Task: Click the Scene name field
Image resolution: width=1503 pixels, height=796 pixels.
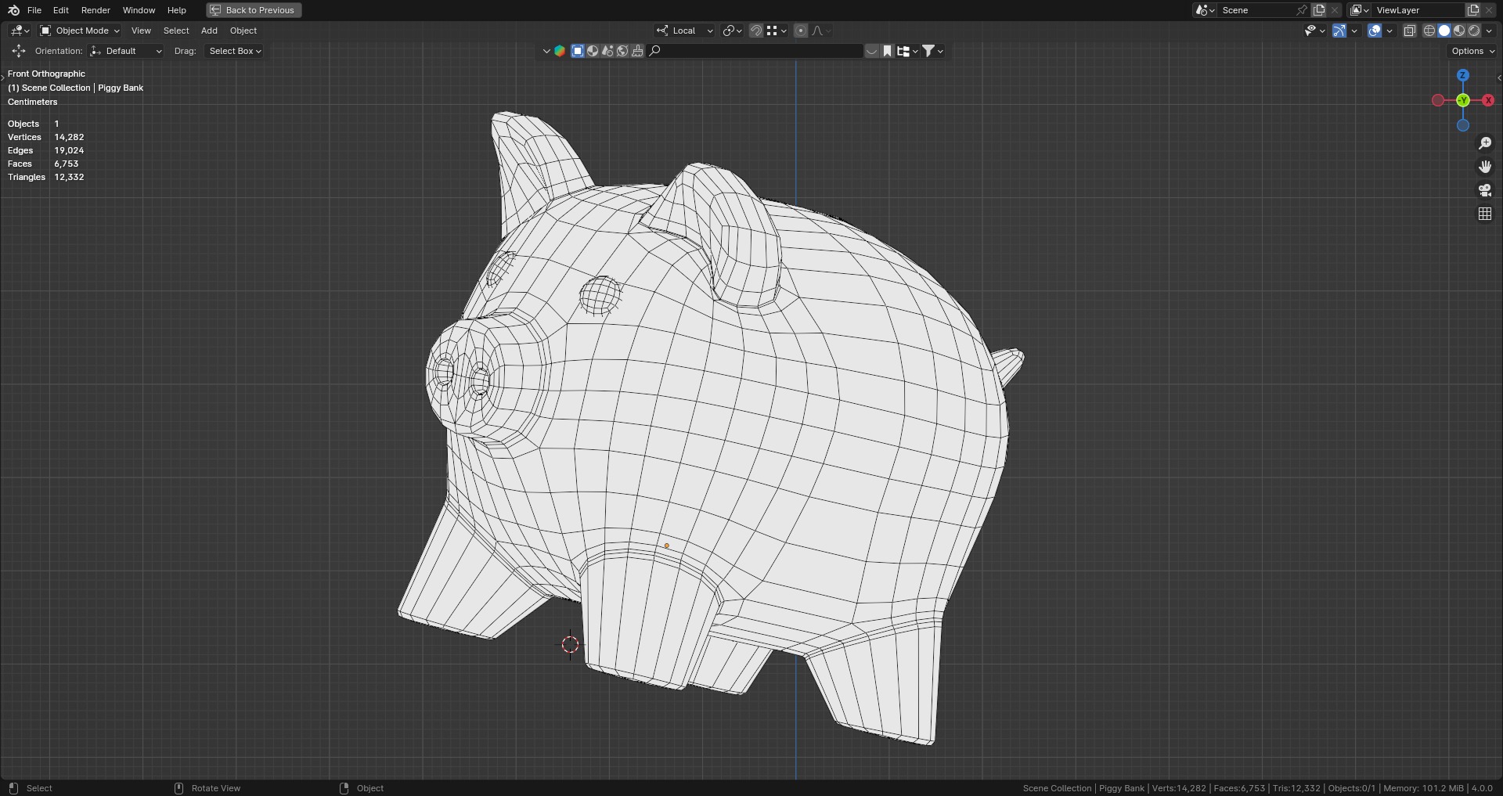Action: 1256,10
